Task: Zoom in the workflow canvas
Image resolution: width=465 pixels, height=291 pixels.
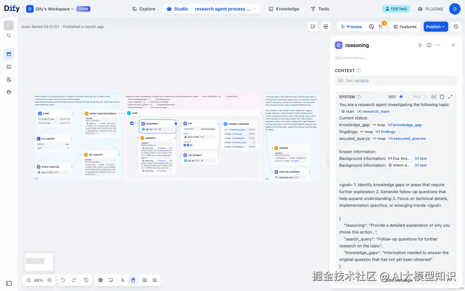Action: click(50, 280)
